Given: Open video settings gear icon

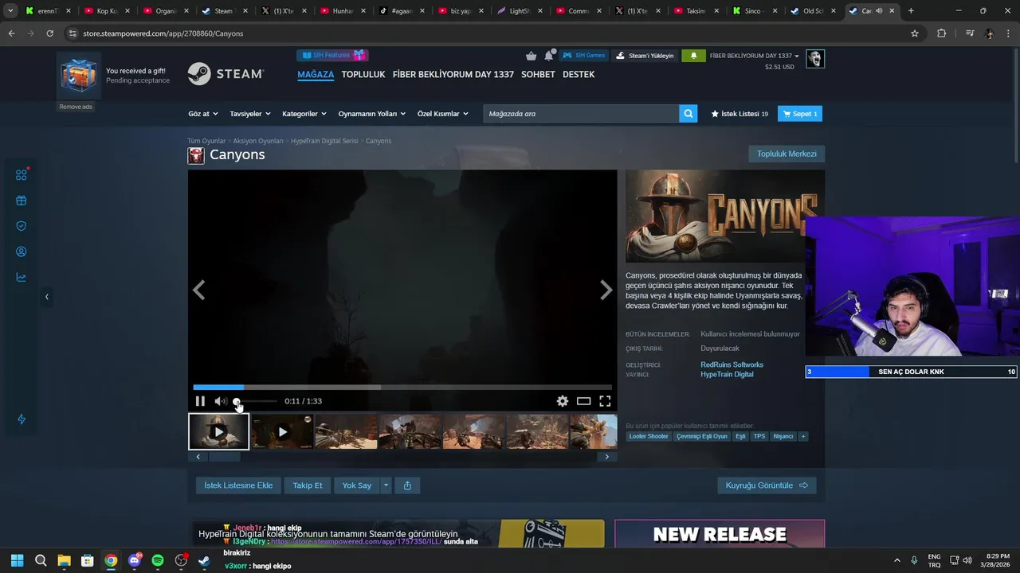Looking at the screenshot, I should 563,401.
